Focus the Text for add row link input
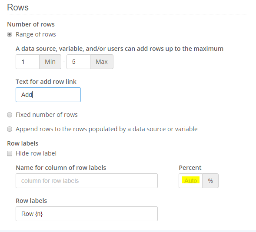The height and width of the screenshot is (232, 256). [48, 95]
